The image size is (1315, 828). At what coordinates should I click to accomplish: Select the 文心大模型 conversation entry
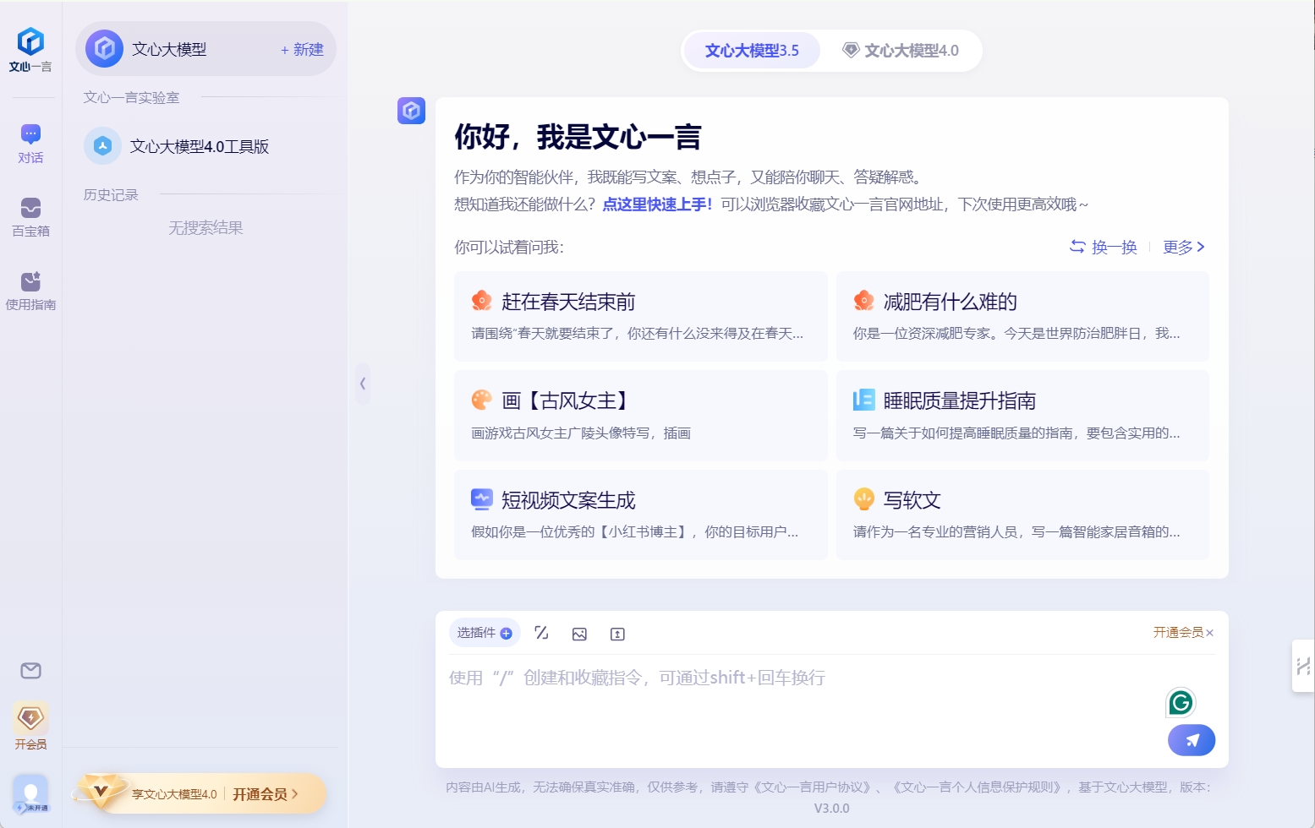pos(205,49)
